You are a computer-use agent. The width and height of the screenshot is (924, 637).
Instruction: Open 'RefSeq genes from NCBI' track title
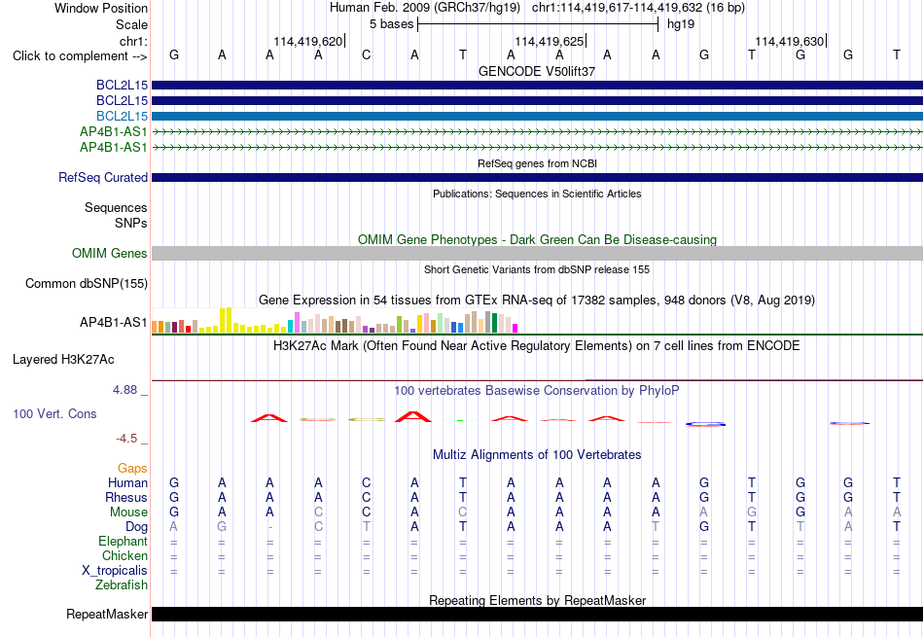[537, 163]
